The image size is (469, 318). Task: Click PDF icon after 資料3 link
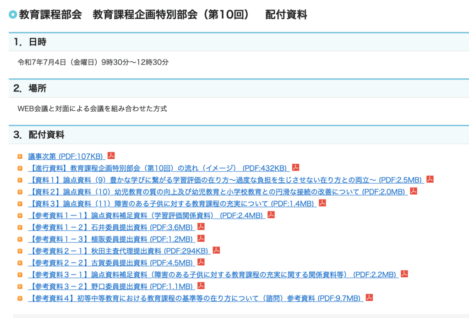coord(322,203)
